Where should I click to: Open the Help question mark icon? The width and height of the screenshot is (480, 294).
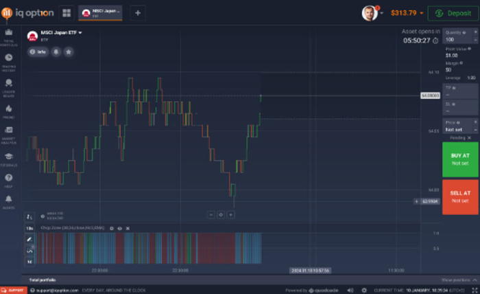[x=9, y=181]
